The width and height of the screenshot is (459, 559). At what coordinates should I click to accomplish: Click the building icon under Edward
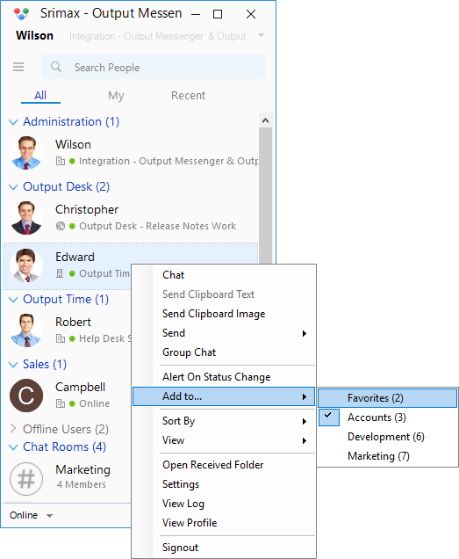[x=61, y=273]
